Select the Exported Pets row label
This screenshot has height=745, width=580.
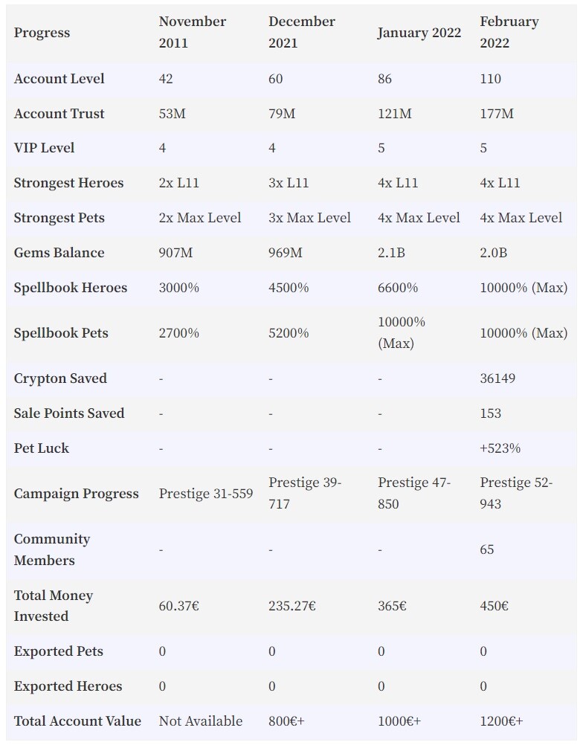click(x=59, y=651)
